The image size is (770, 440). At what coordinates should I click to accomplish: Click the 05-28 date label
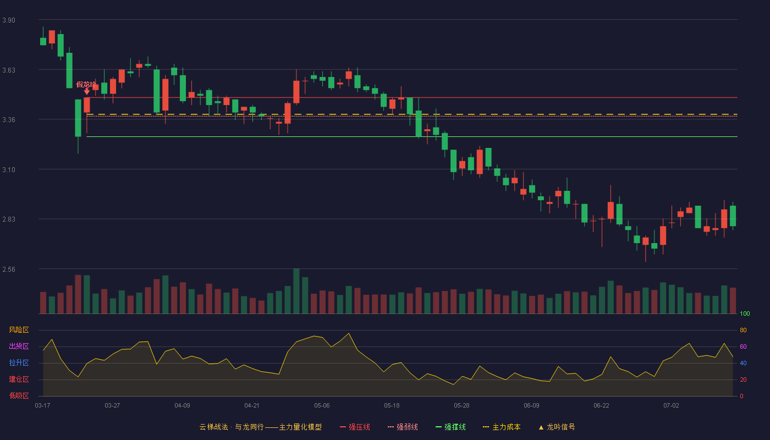pos(461,405)
